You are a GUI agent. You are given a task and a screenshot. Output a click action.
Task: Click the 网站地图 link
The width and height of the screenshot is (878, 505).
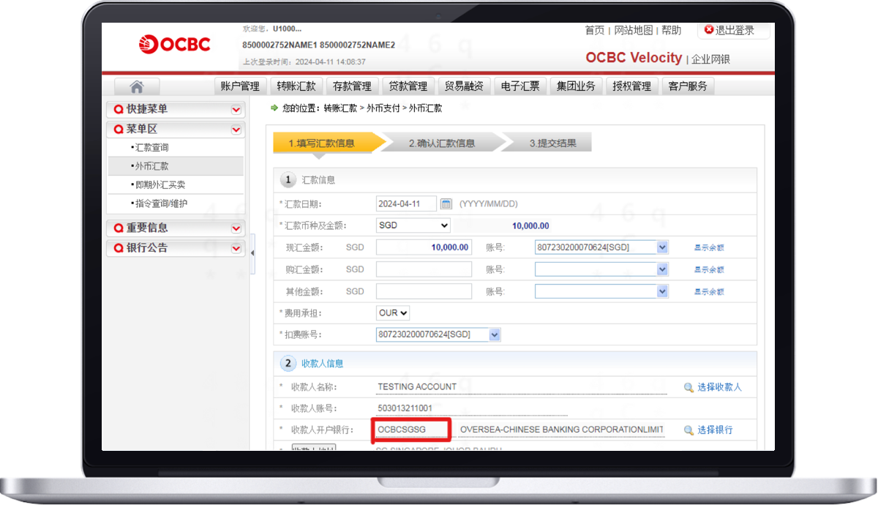(633, 31)
